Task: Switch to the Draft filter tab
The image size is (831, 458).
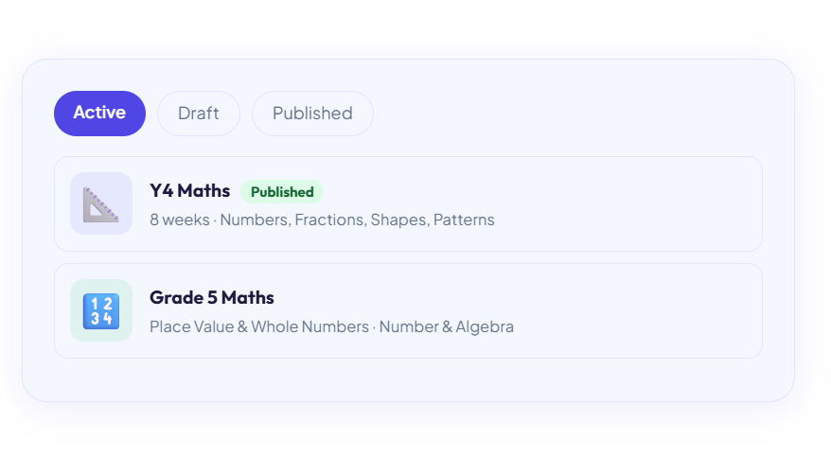Action: tap(198, 114)
